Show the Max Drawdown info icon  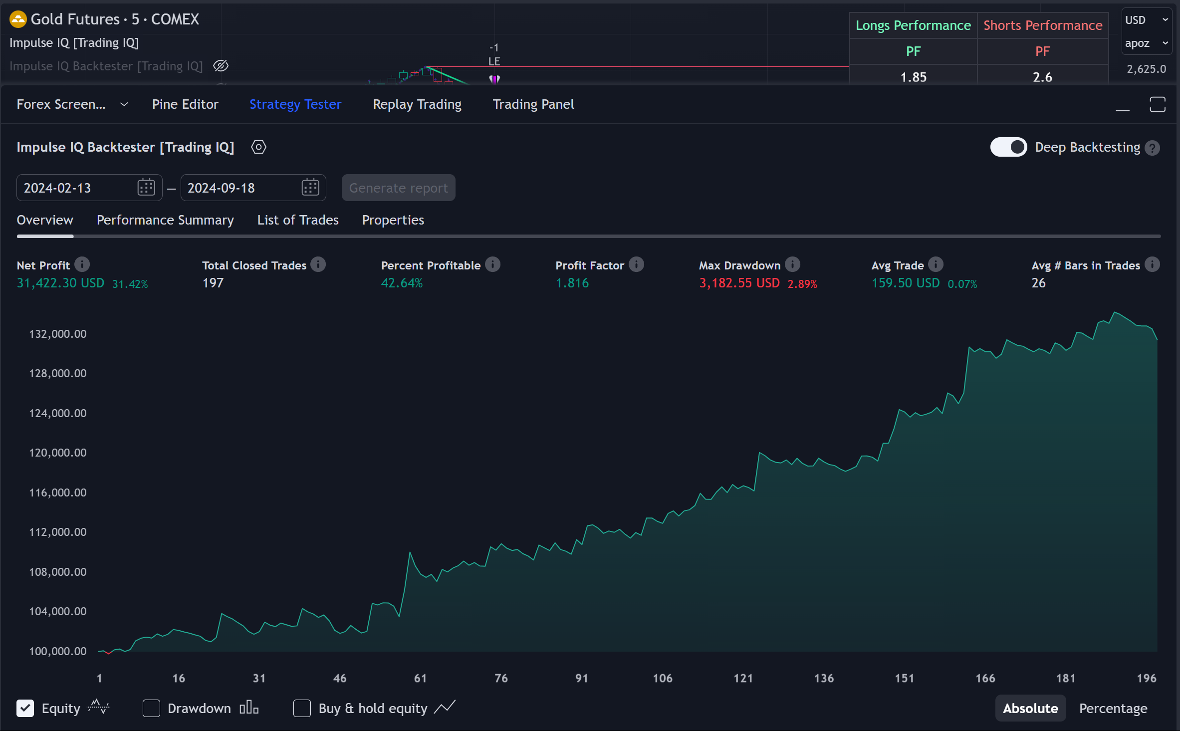click(792, 264)
